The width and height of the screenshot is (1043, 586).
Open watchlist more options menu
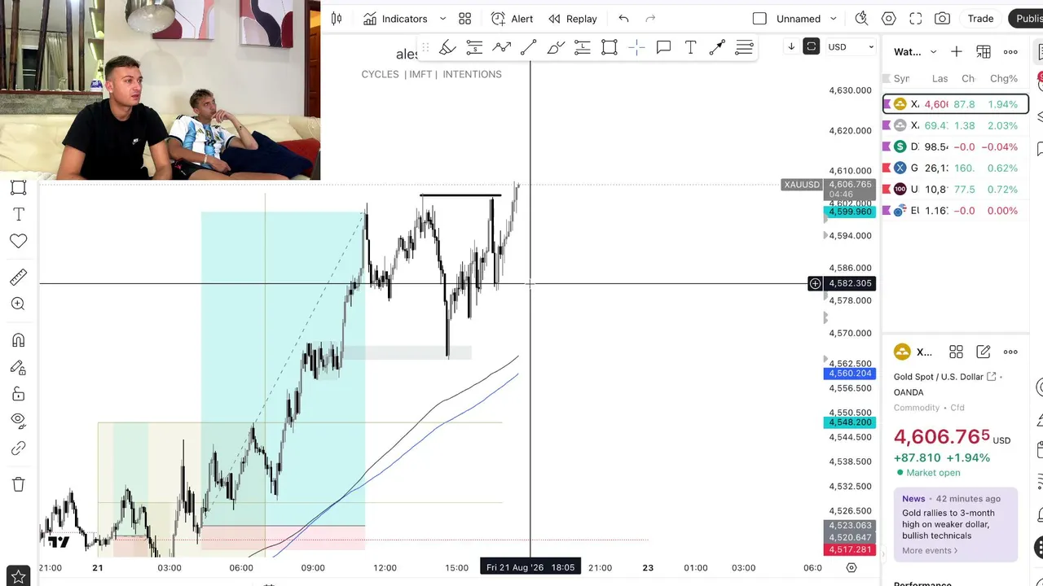tap(1010, 51)
